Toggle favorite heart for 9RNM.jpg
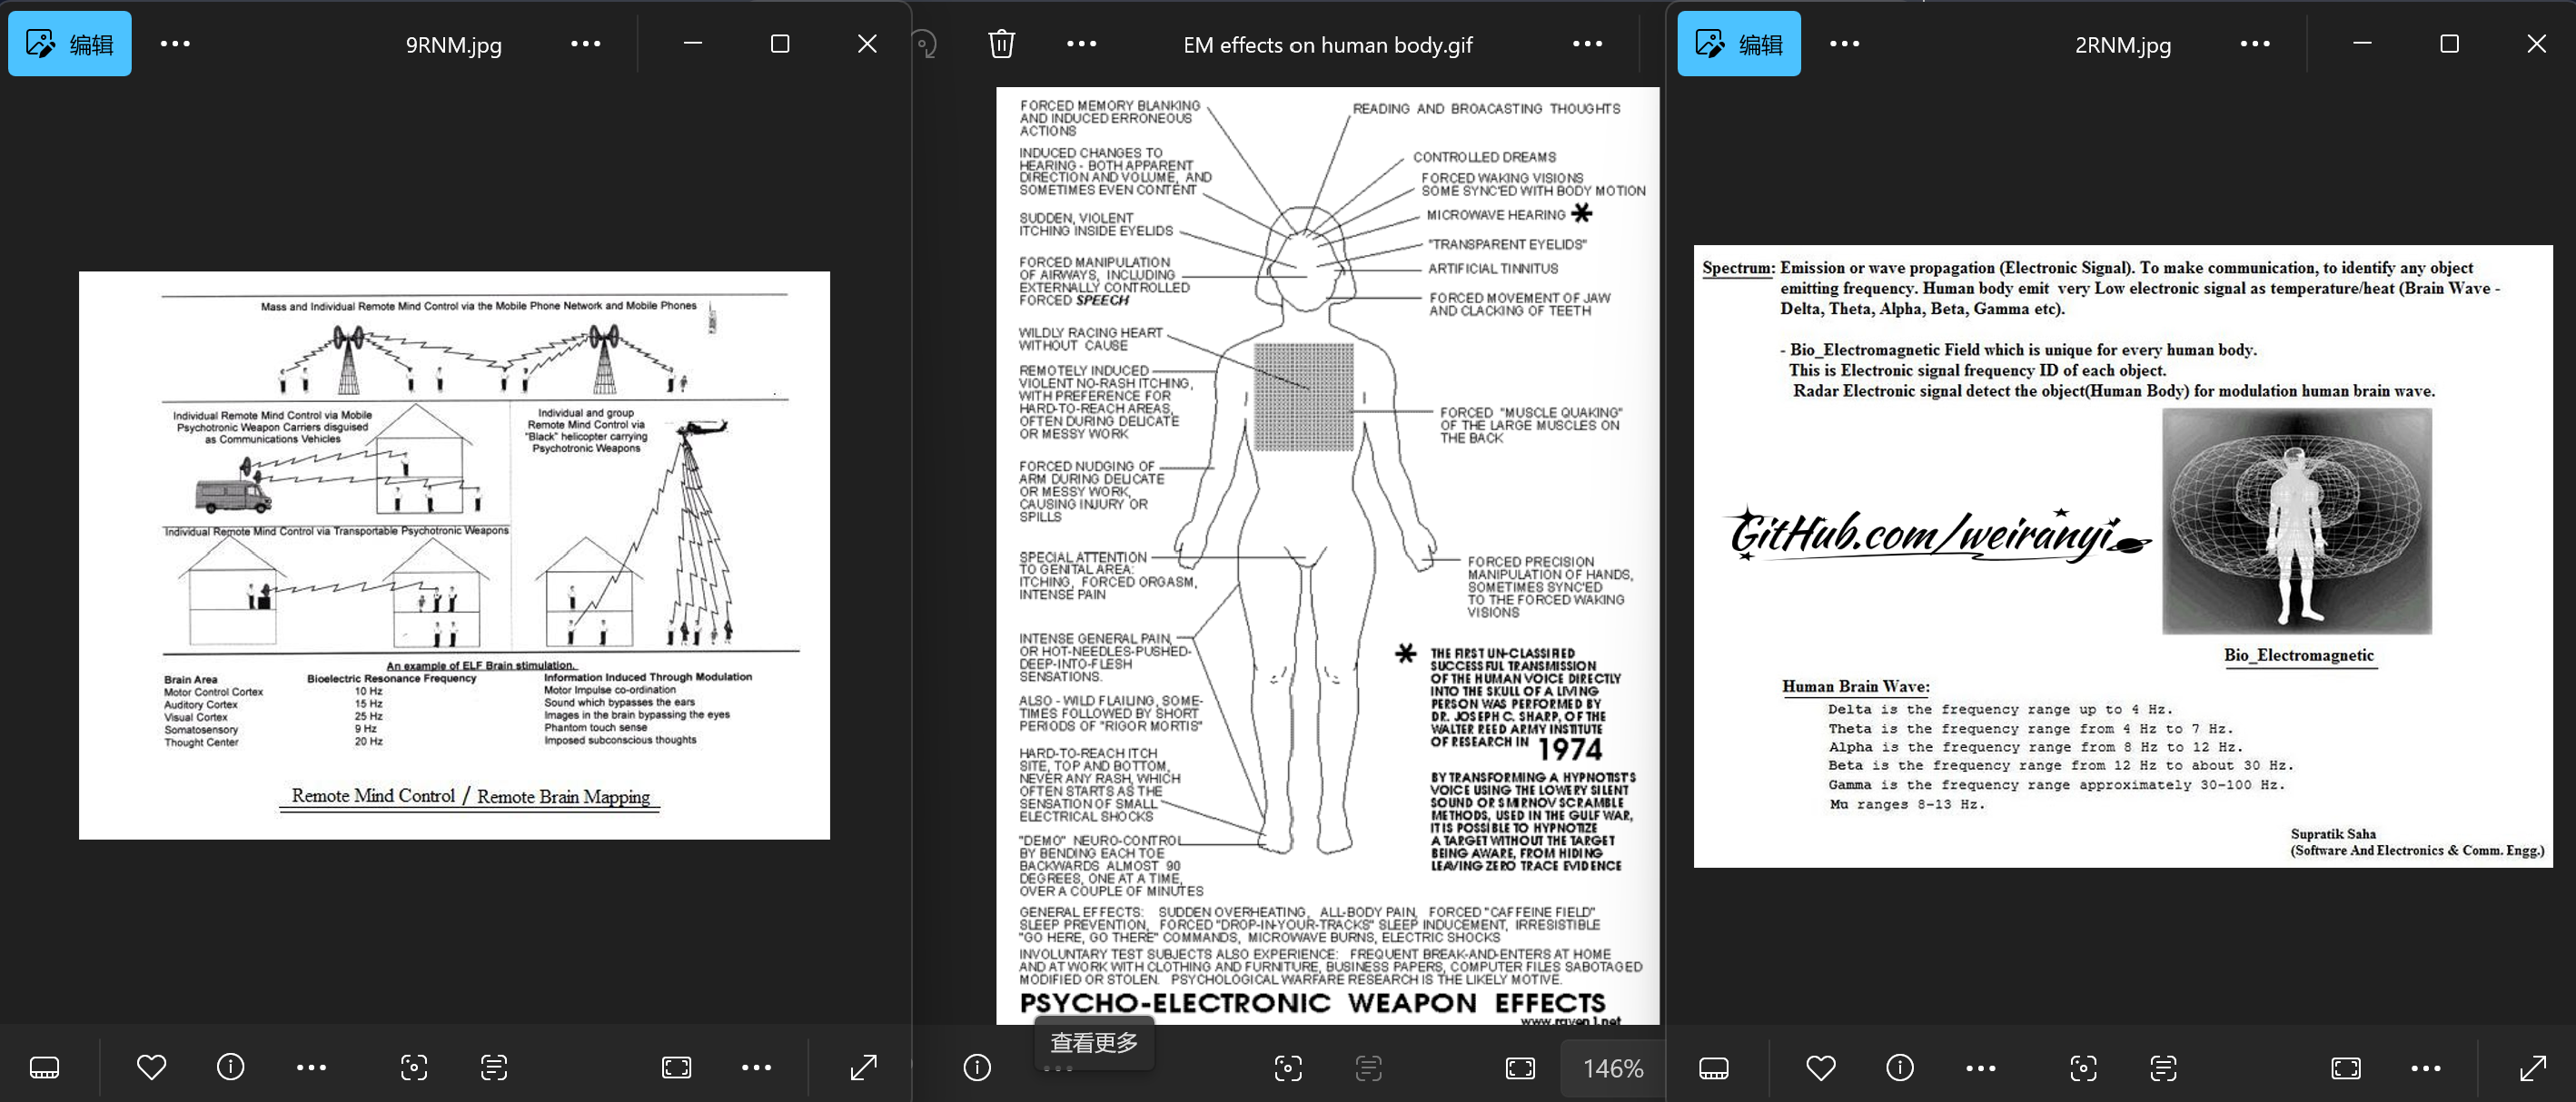 pos(151,1067)
